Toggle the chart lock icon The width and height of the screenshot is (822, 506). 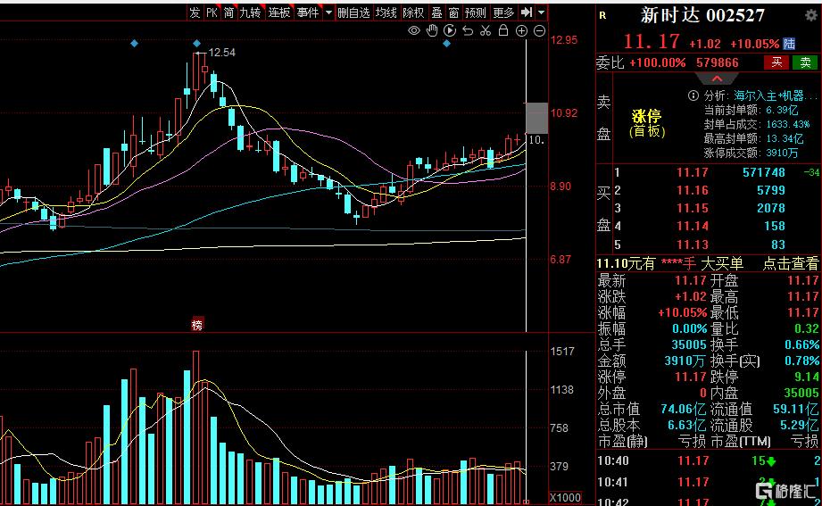(503, 31)
